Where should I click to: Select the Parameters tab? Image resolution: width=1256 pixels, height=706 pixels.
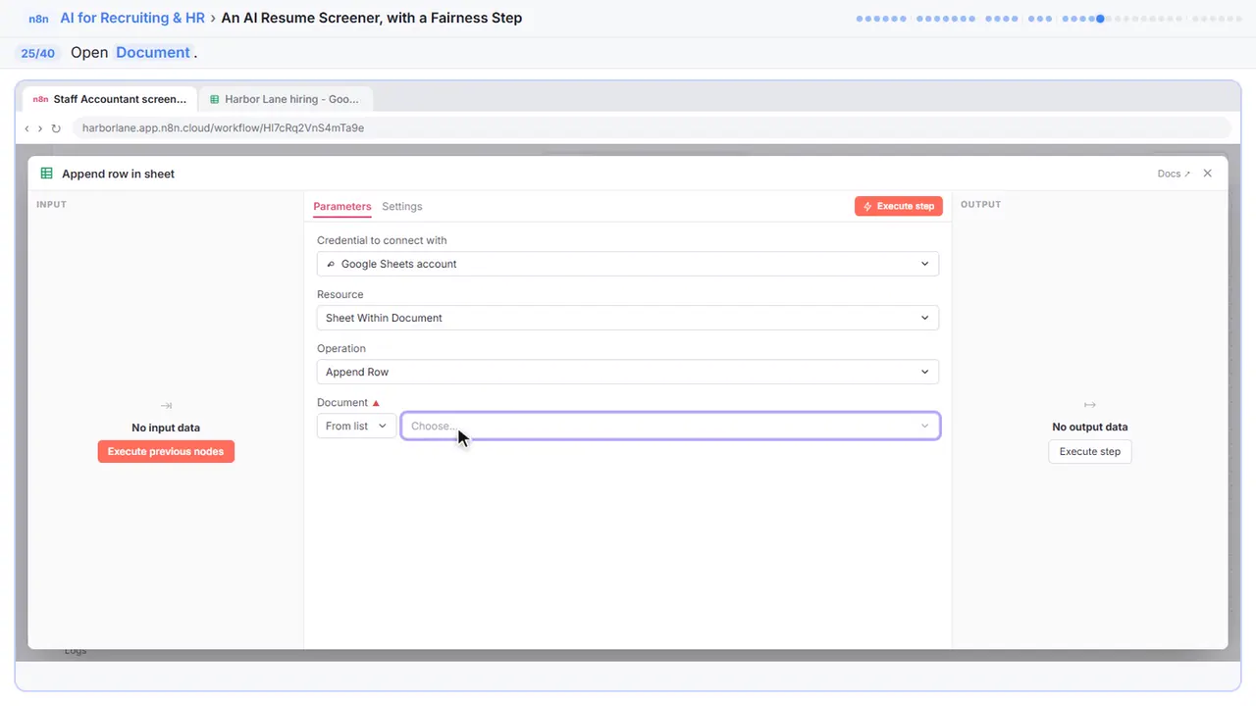(342, 207)
